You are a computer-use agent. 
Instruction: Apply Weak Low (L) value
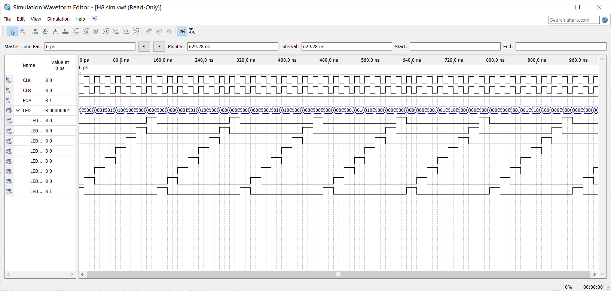76,31
